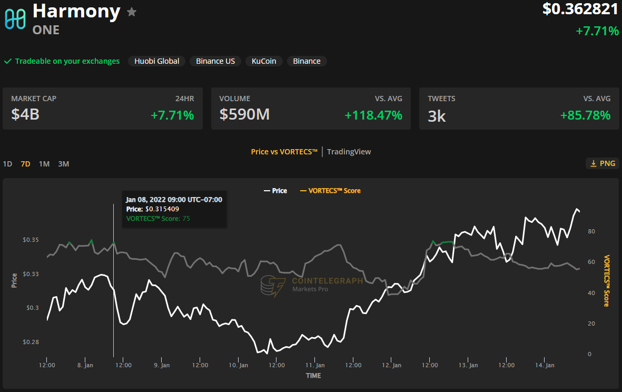Click the Market Cap stats card
Screen dimensions: 622x392
click(x=103, y=109)
